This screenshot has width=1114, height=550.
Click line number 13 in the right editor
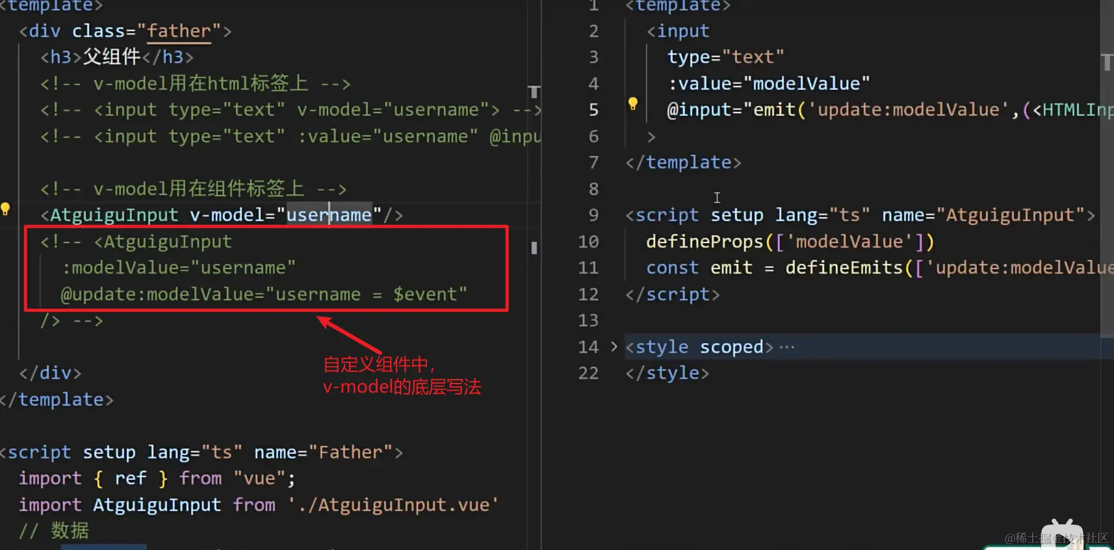[x=588, y=321]
